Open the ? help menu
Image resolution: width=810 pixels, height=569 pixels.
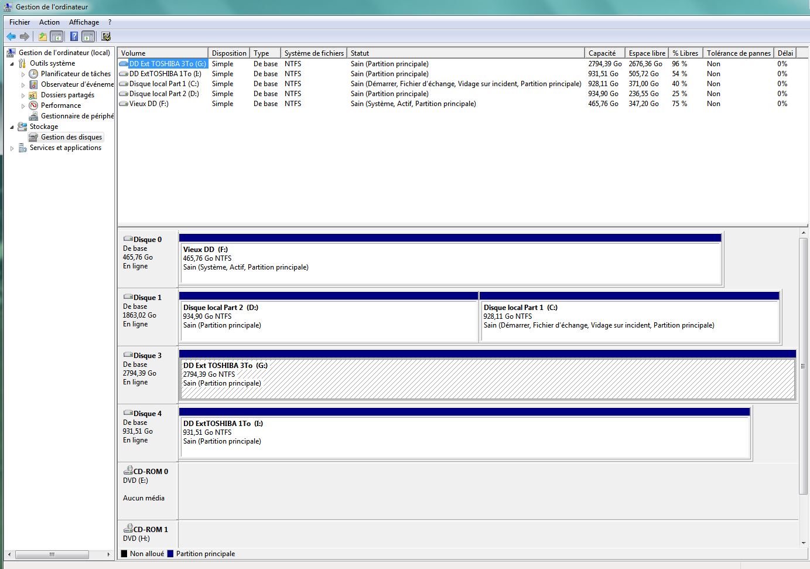[x=110, y=22]
